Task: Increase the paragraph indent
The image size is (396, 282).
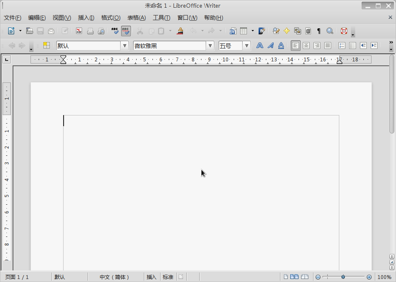Action: [x=374, y=45]
